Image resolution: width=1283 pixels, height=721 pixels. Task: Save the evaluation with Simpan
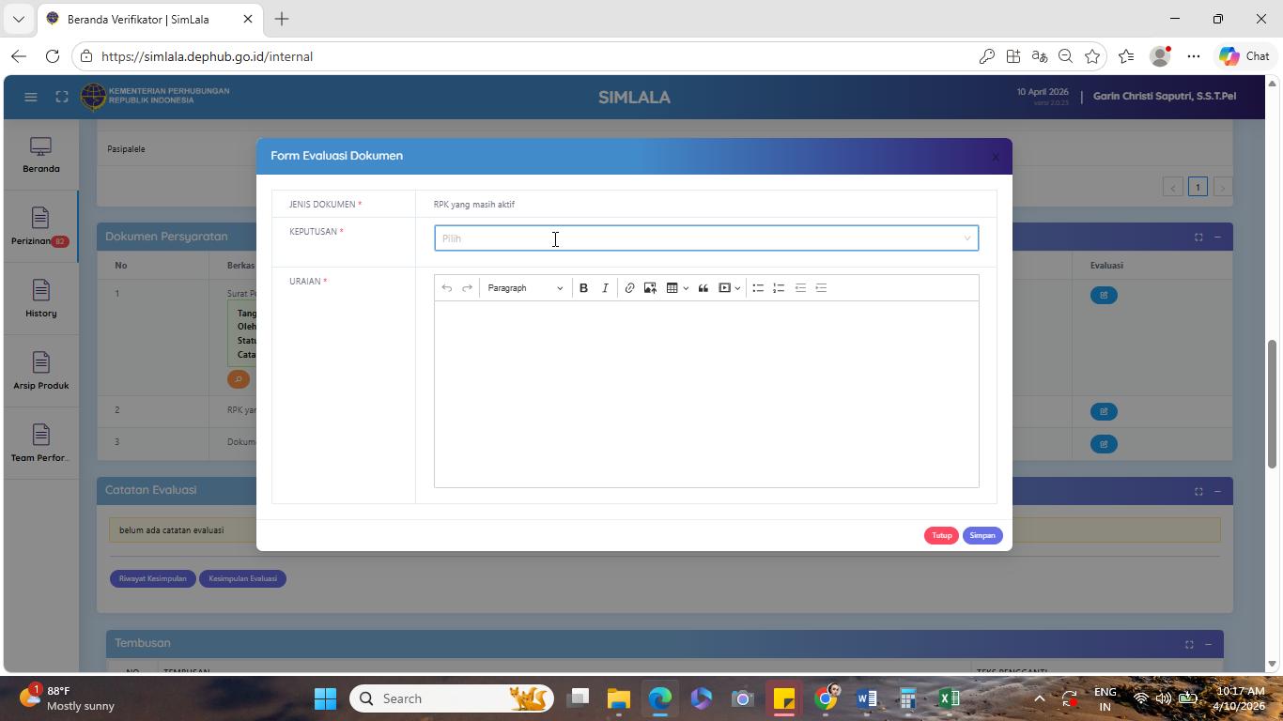982,535
